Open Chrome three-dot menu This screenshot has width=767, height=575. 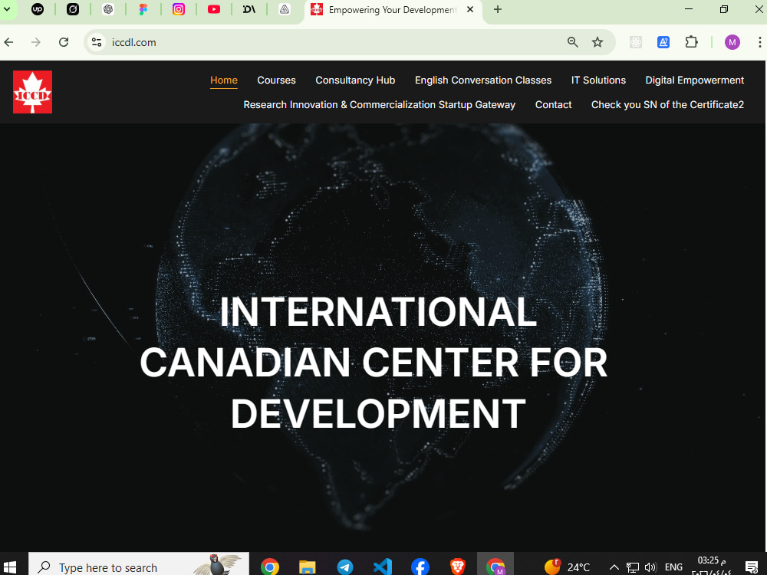click(759, 42)
